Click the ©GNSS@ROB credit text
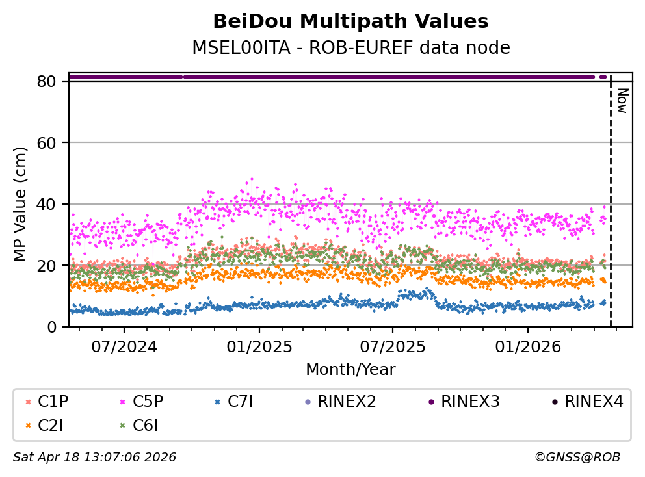 click(x=577, y=458)
